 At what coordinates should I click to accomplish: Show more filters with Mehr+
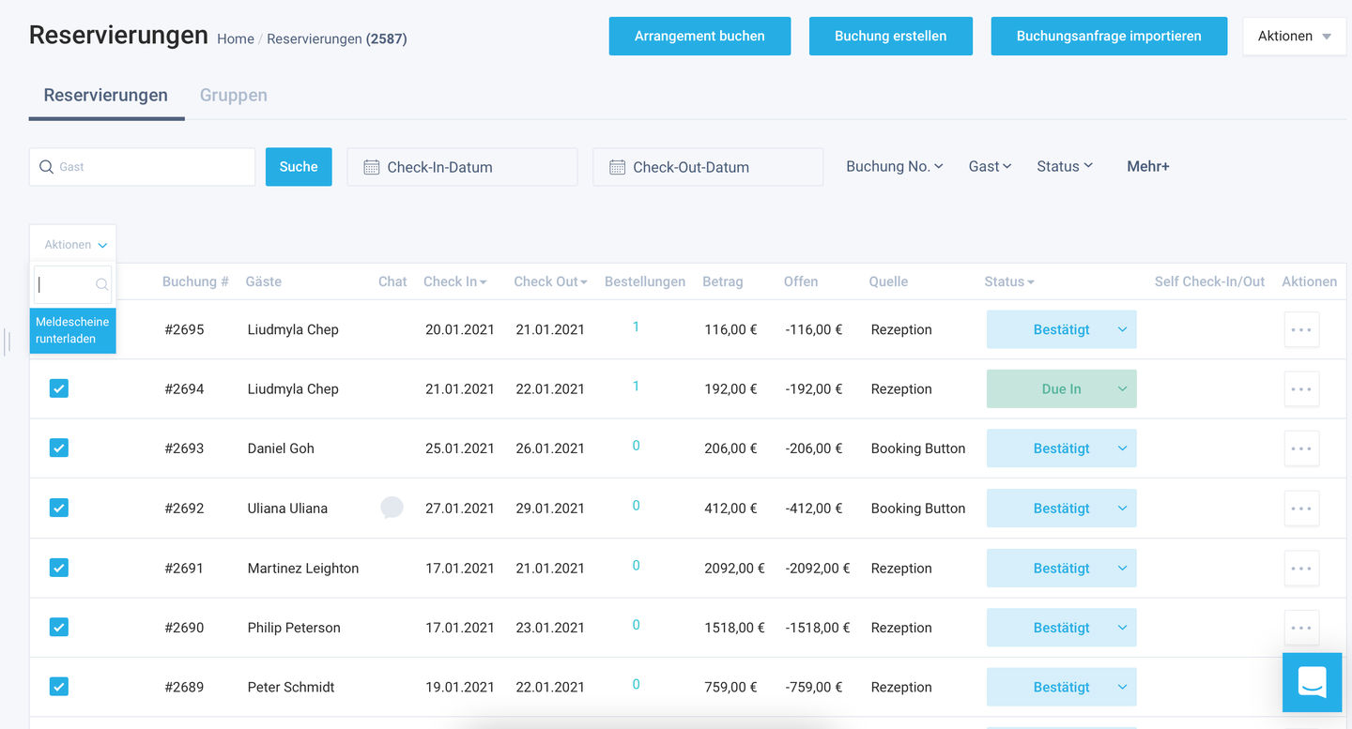coord(1148,166)
